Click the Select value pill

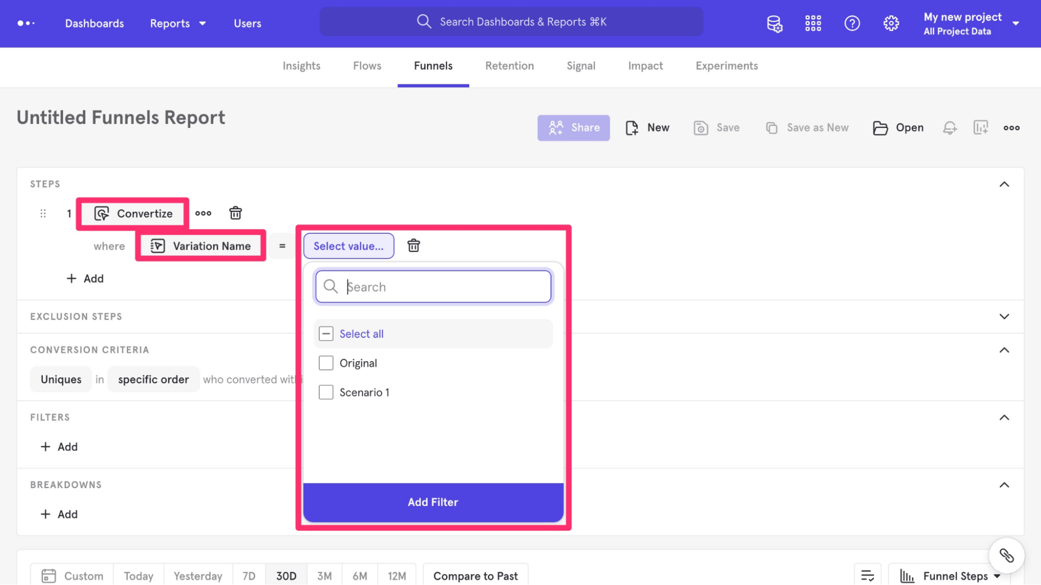coord(348,246)
